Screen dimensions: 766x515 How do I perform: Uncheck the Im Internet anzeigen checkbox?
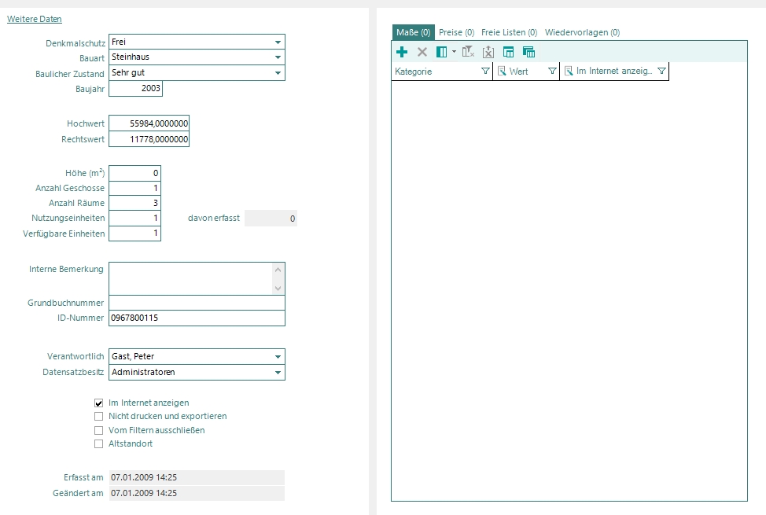tap(99, 403)
